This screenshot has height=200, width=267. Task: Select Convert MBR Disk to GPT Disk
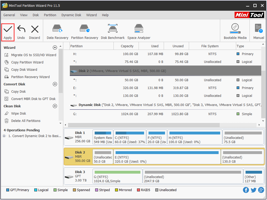30,99
